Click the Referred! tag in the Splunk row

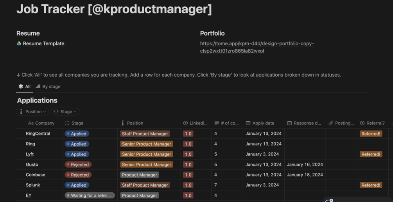pos(371,185)
